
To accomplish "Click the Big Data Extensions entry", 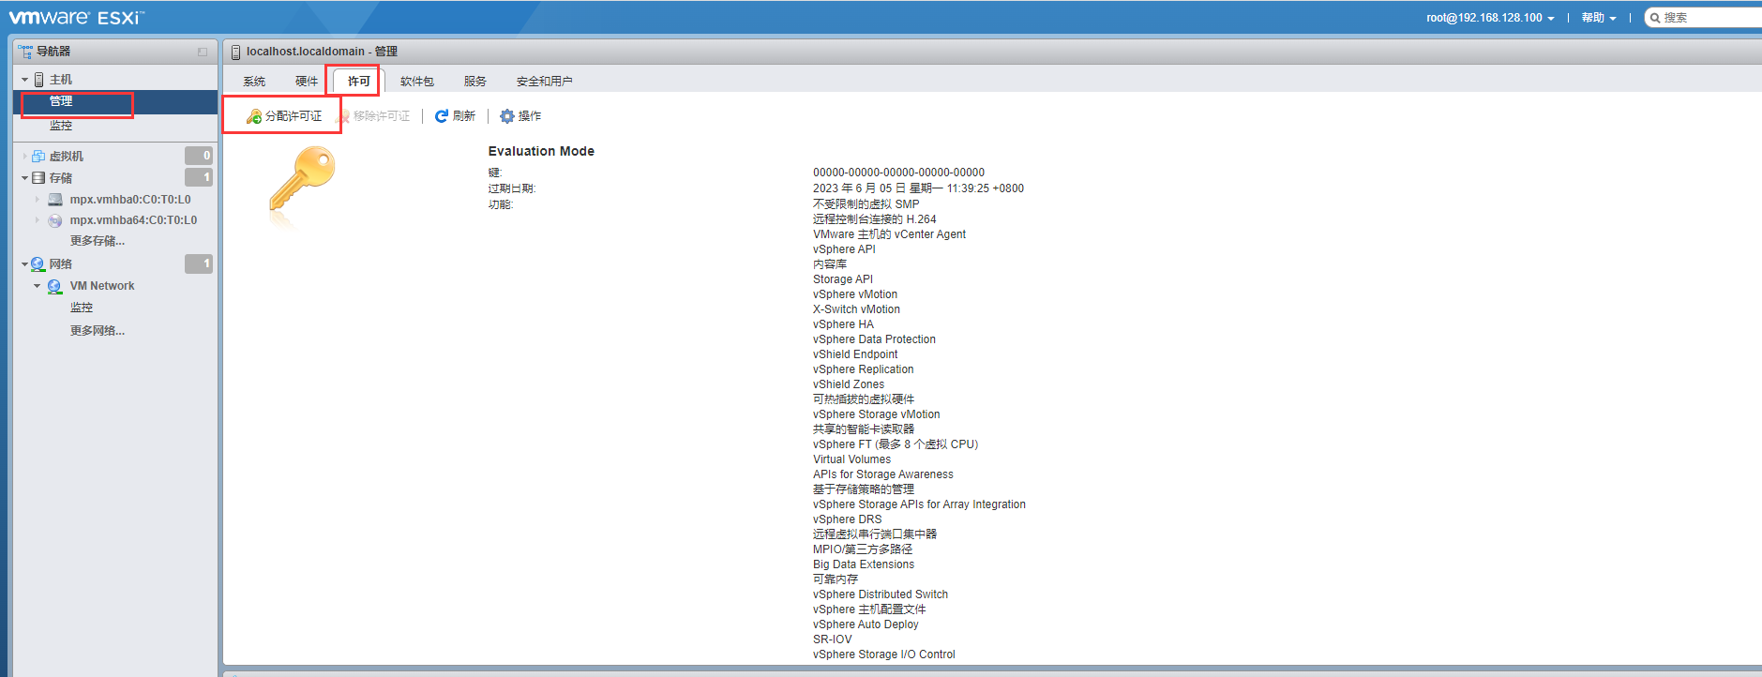I will [x=864, y=564].
